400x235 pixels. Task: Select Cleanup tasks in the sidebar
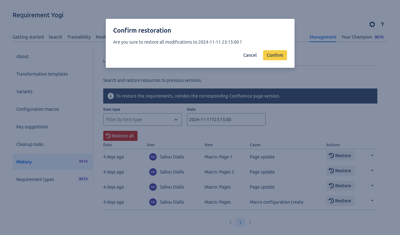point(30,144)
